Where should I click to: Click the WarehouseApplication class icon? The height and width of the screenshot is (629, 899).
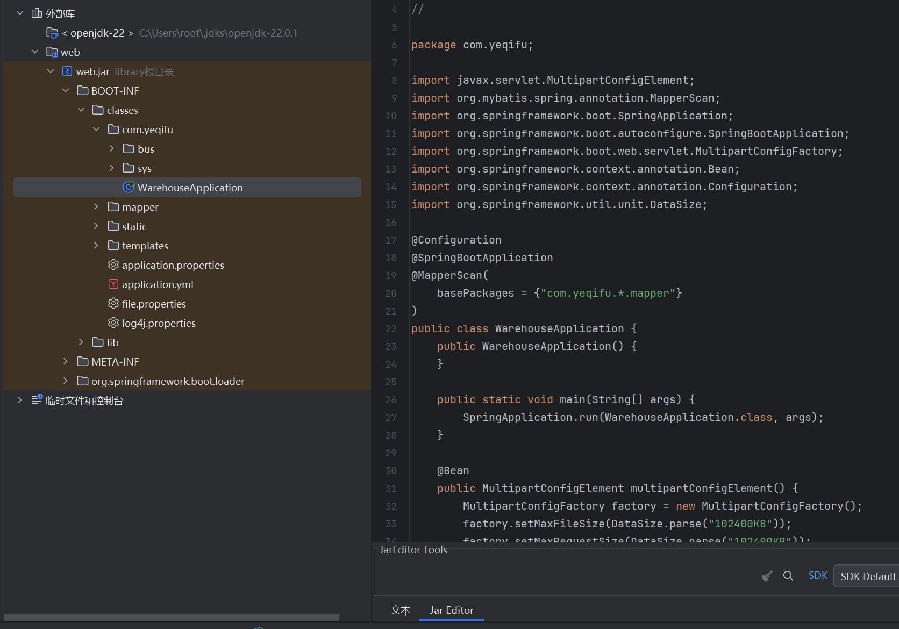[129, 187]
